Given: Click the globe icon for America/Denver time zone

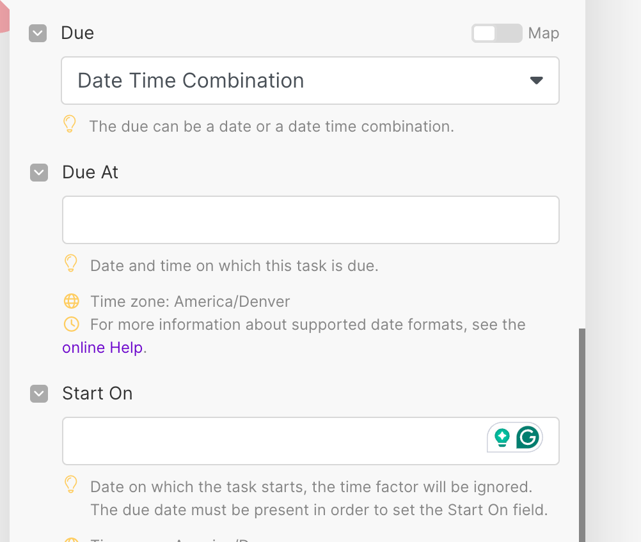Looking at the screenshot, I should coord(71,301).
